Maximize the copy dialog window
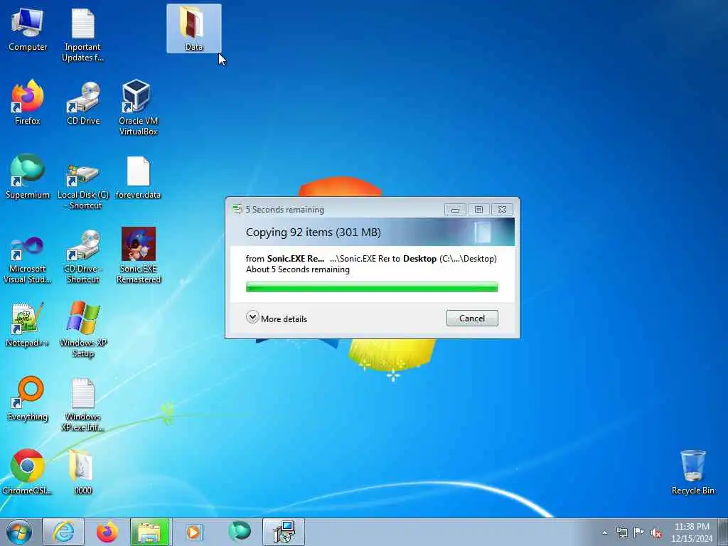Image resolution: width=728 pixels, height=546 pixels. (478, 210)
